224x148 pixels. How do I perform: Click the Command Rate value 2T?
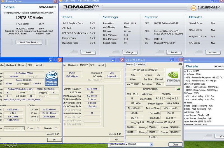click(x=92, y=113)
